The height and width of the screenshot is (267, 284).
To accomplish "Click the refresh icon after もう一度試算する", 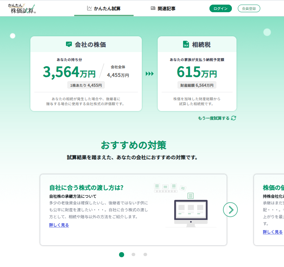I will click(x=234, y=118).
